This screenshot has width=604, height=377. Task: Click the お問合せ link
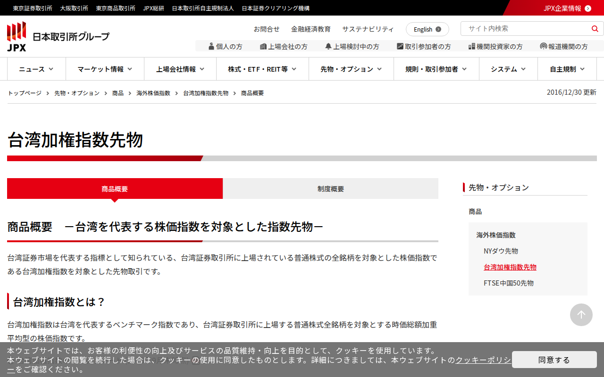coord(267,29)
